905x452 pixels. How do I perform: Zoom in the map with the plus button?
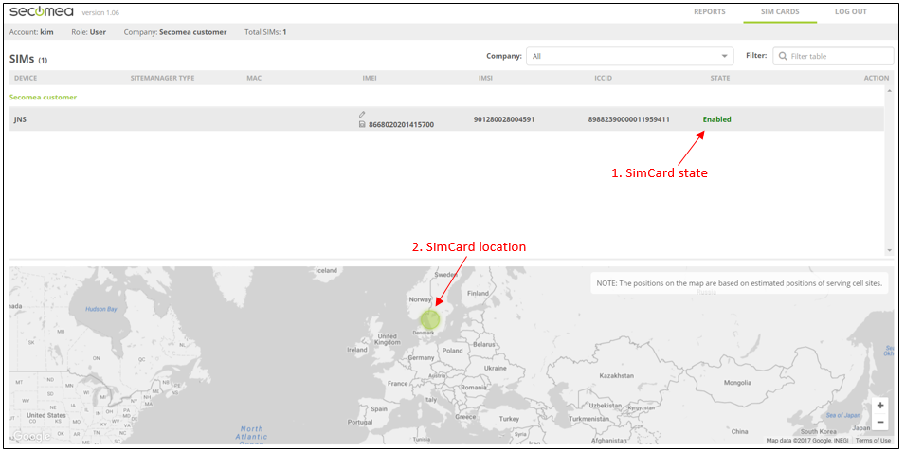(880, 406)
